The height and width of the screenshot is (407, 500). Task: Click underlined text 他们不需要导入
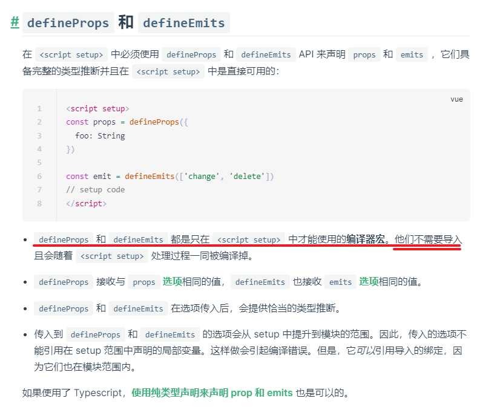(428, 239)
